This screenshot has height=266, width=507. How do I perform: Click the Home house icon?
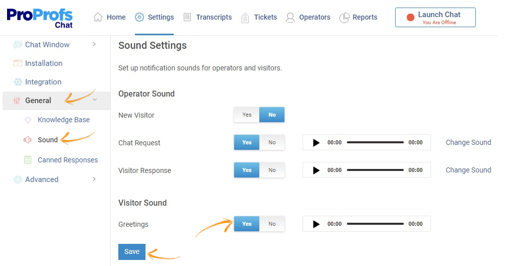coord(98,17)
